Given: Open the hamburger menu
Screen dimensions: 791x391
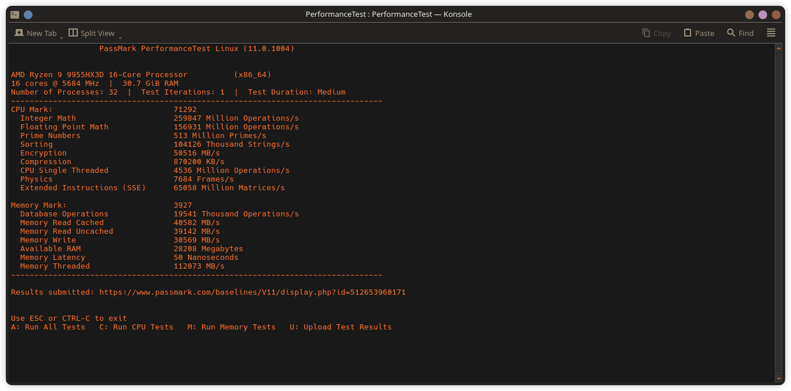Looking at the screenshot, I should 771,33.
